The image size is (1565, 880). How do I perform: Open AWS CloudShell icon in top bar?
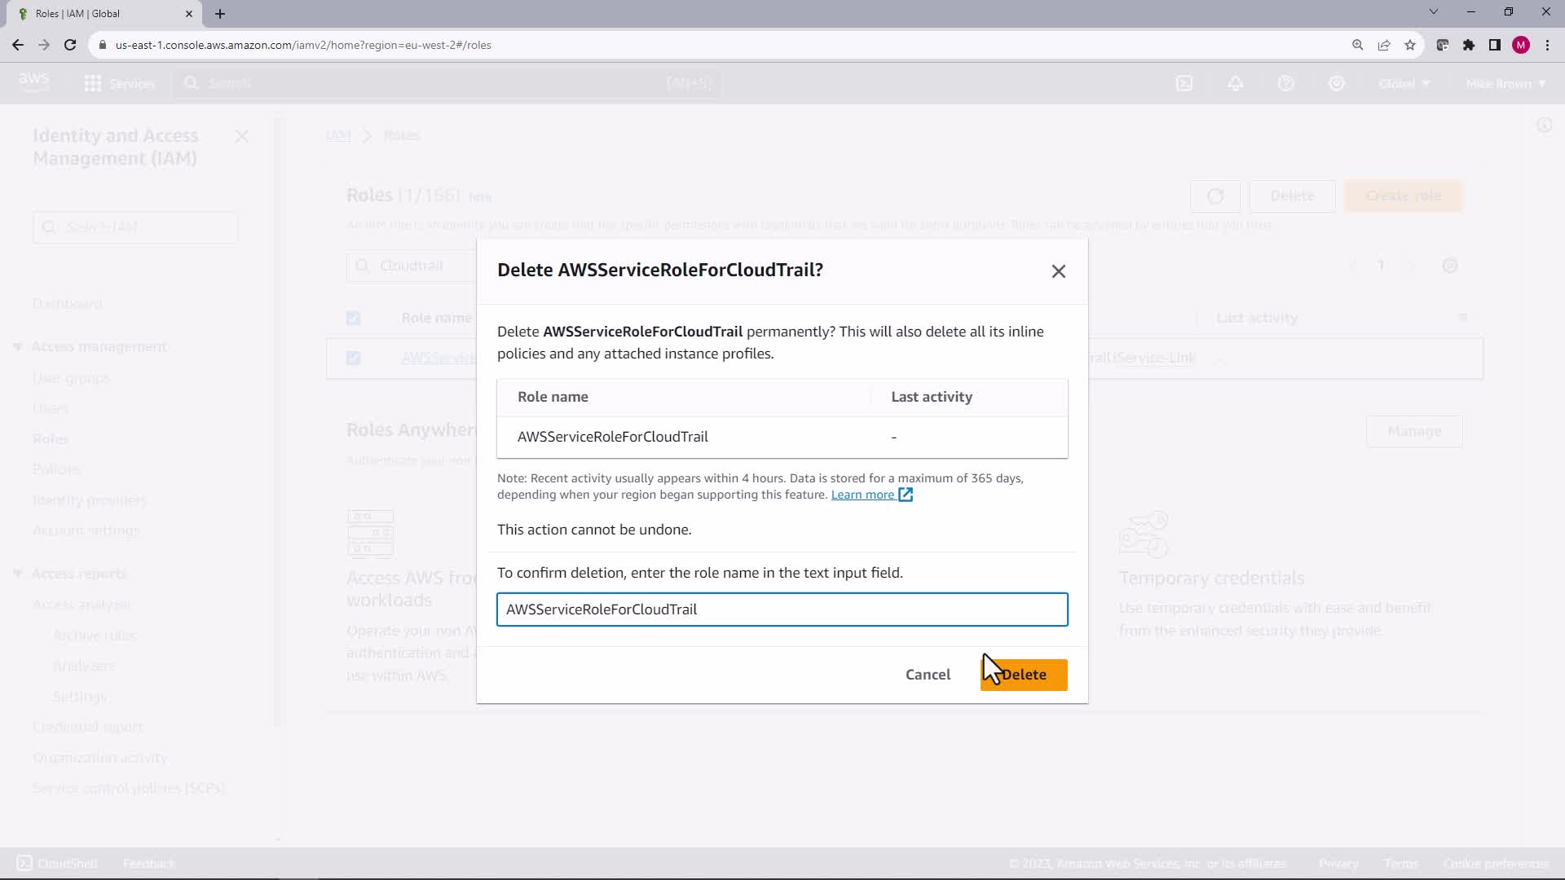coord(1184,83)
